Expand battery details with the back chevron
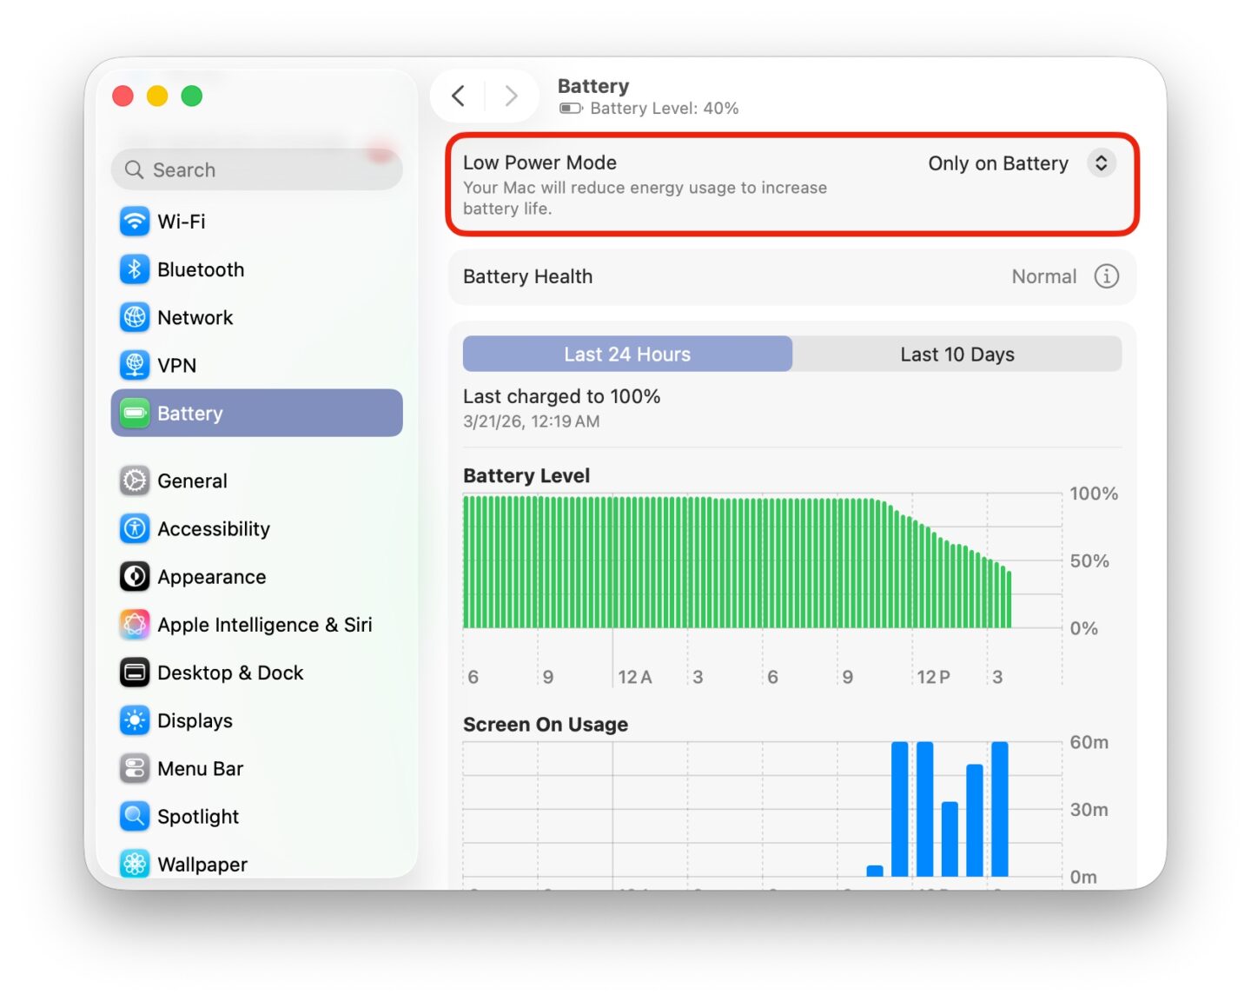1251x1001 pixels. click(x=458, y=96)
